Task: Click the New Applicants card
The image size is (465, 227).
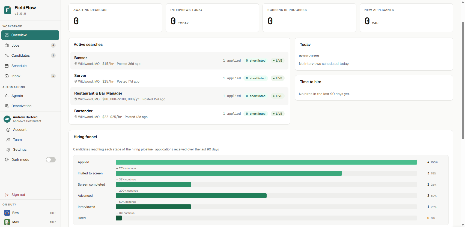Action: pos(406,18)
